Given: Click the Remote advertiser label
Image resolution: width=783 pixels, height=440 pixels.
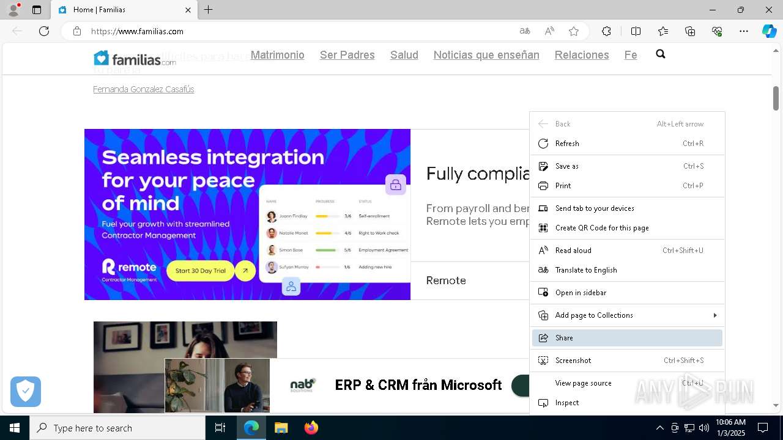Looking at the screenshot, I should (x=446, y=280).
